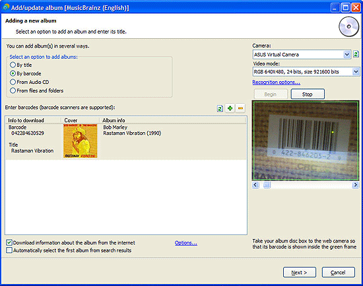
Task: Click the Bob Marley album info text
Action: pyautogui.click(x=115, y=127)
